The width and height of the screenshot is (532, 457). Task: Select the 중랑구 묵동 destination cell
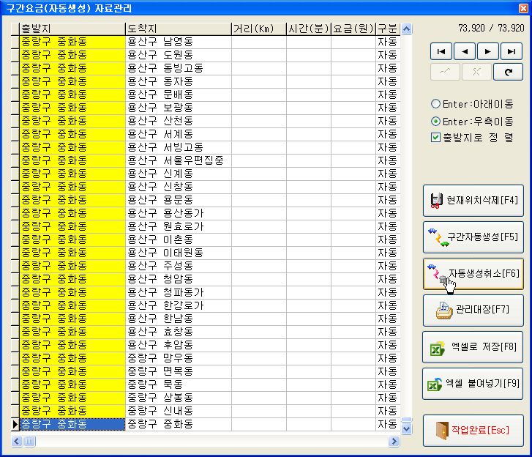pyautogui.click(x=179, y=385)
